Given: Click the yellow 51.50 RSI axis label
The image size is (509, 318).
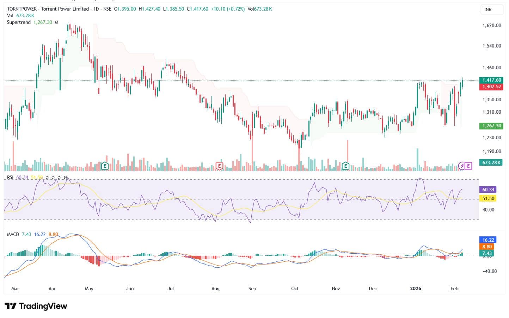Looking at the screenshot, I should 488,198.
